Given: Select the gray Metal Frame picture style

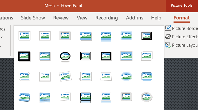Looking at the screenshot, I should click(65, 36).
